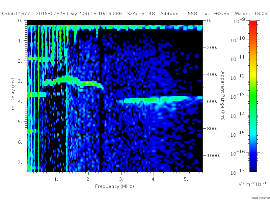Click the latitude value -63.85

click(221, 13)
